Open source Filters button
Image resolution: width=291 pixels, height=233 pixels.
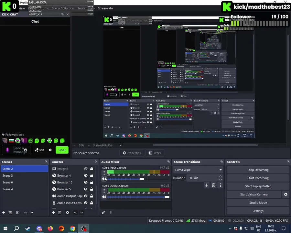click(155, 153)
